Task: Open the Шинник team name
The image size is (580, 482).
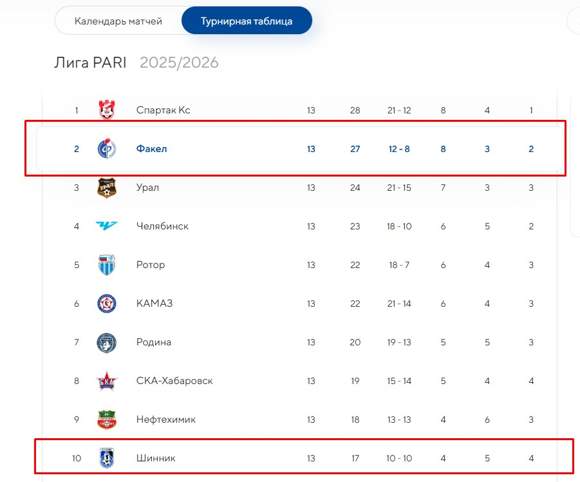Action: click(x=156, y=458)
